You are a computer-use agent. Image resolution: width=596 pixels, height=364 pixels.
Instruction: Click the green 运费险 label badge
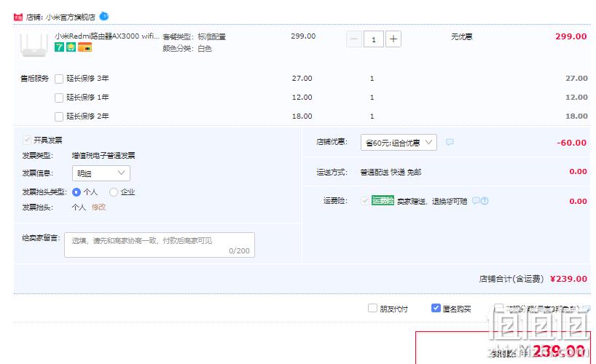coord(383,200)
